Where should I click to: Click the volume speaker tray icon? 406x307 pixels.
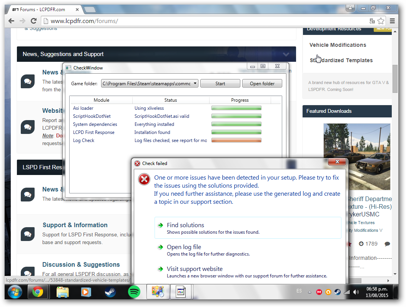tap(356, 292)
